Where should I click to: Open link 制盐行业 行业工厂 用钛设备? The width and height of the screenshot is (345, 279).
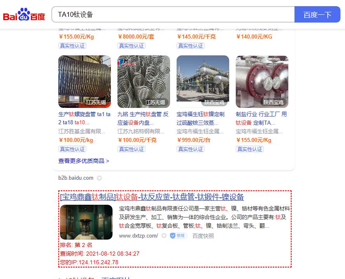pos(261,118)
